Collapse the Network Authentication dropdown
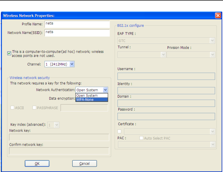Image resolution: width=223 pixels, height=172 pixels. pos(105,90)
